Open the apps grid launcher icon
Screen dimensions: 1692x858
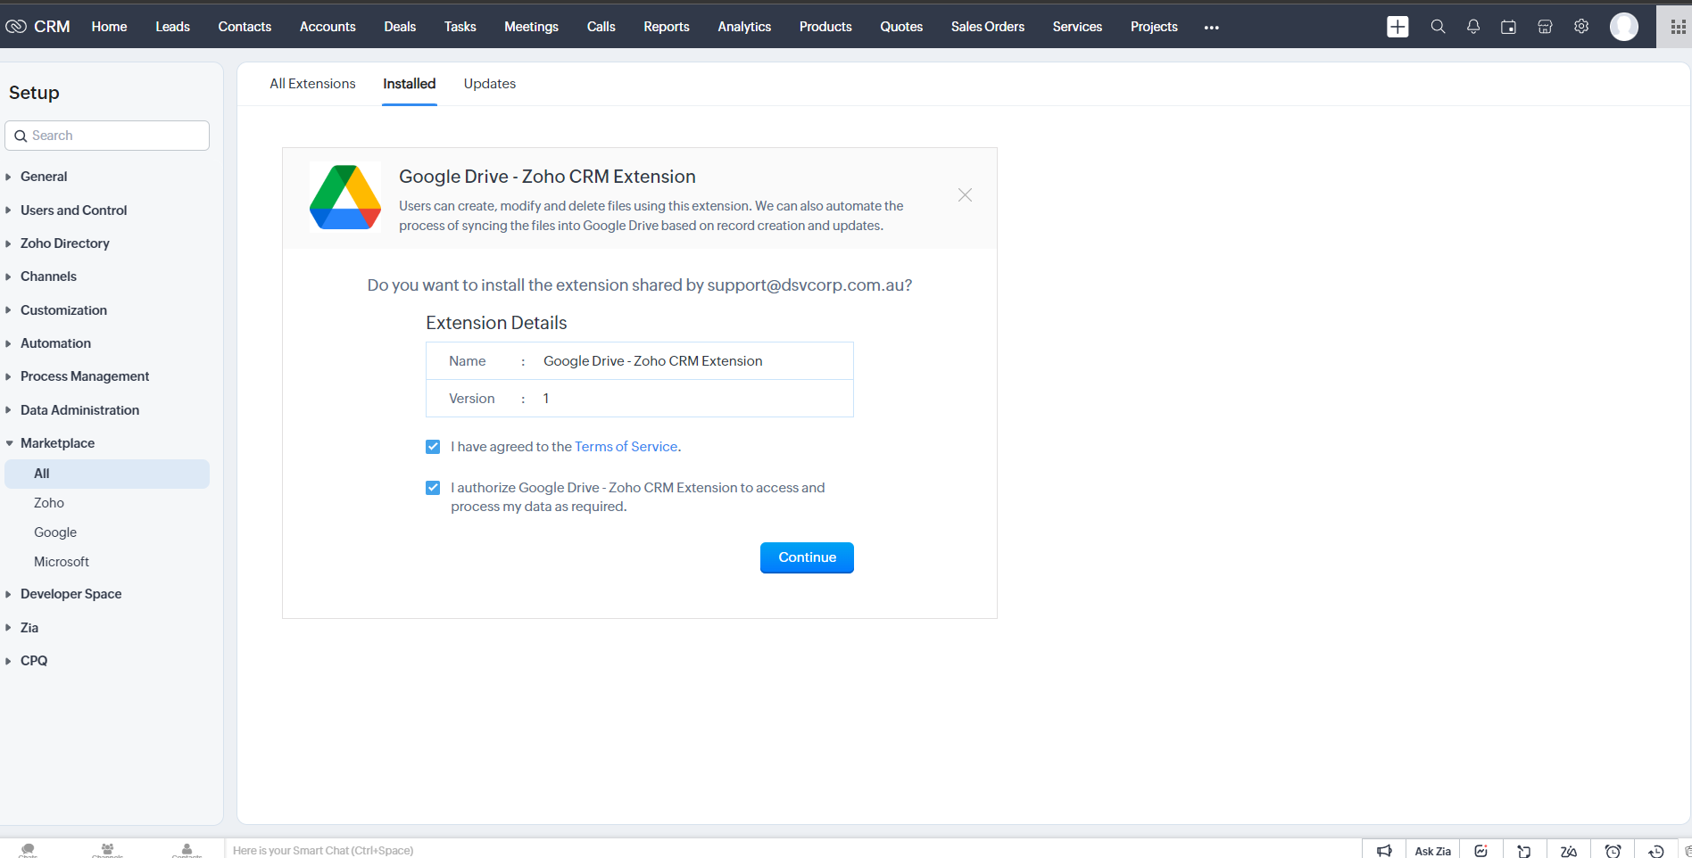[x=1678, y=27]
